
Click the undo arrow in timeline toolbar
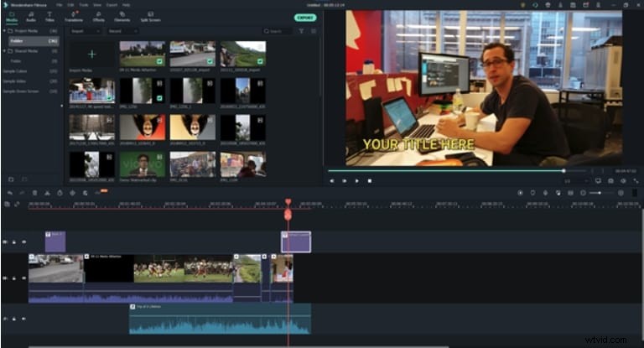click(x=9, y=193)
